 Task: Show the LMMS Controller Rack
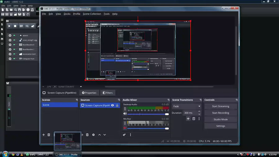[x=28, y=14]
